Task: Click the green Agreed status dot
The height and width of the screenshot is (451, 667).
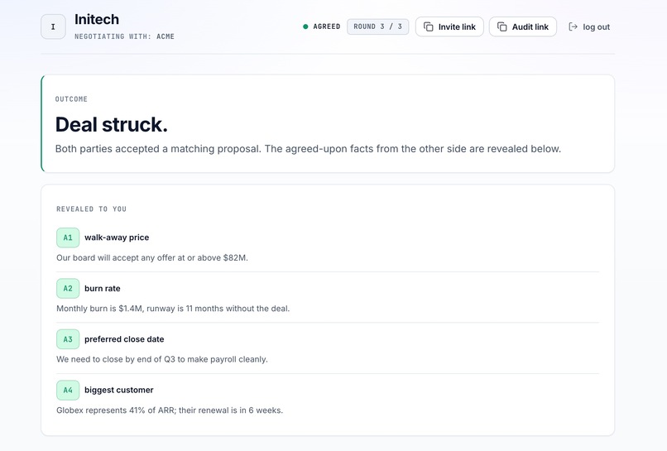Action: 305,26
